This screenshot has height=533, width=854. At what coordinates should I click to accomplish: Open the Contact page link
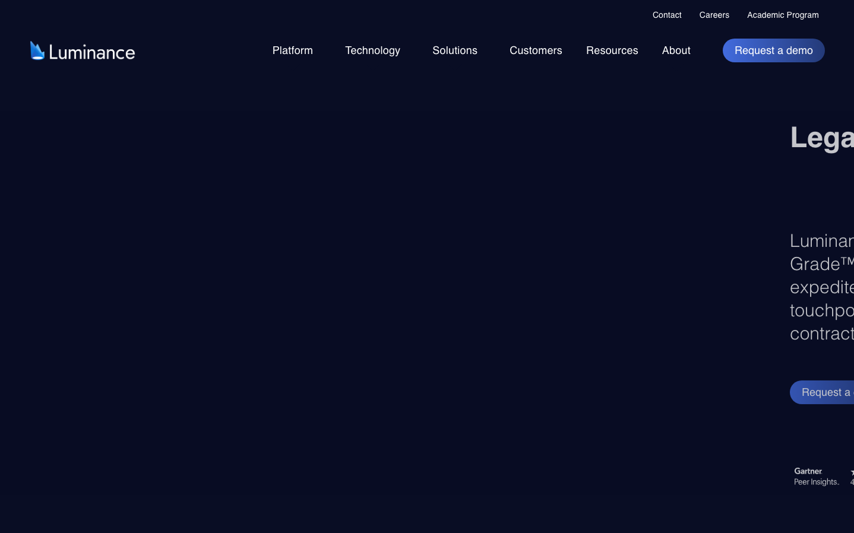(666, 15)
